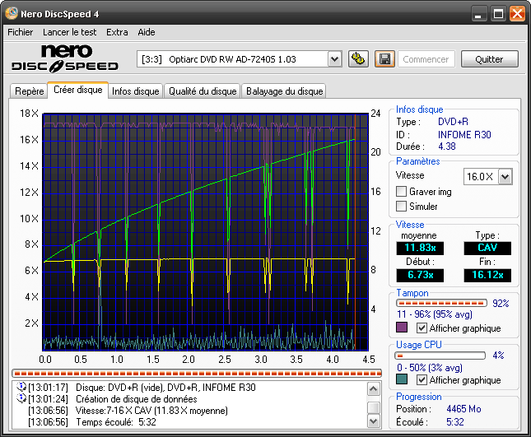
Task: Click log line Temps écoulé: 5:32
Action: [116, 422]
